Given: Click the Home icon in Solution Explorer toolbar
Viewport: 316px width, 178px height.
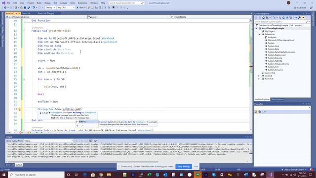Looking at the screenshot, I should coord(263,18).
